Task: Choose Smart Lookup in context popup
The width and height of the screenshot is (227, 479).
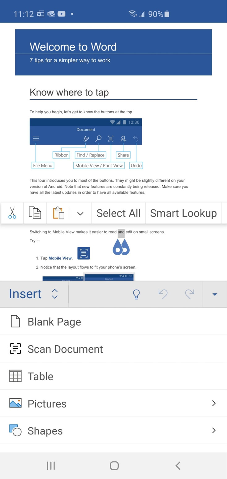Action: 183,213
